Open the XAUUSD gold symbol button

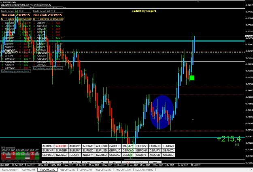click(x=155, y=155)
